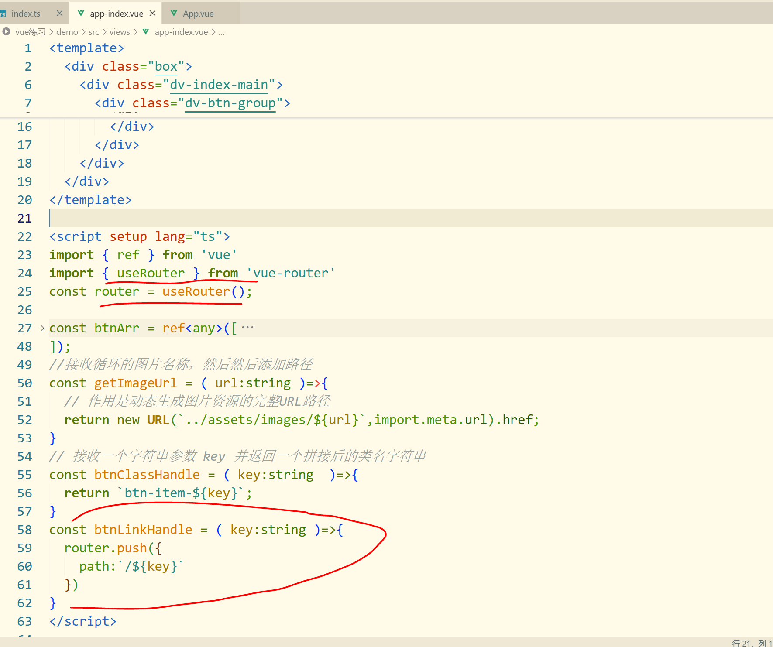
Task: Click the Vue icon on App.vue tab
Action: (x=174, y=14)
